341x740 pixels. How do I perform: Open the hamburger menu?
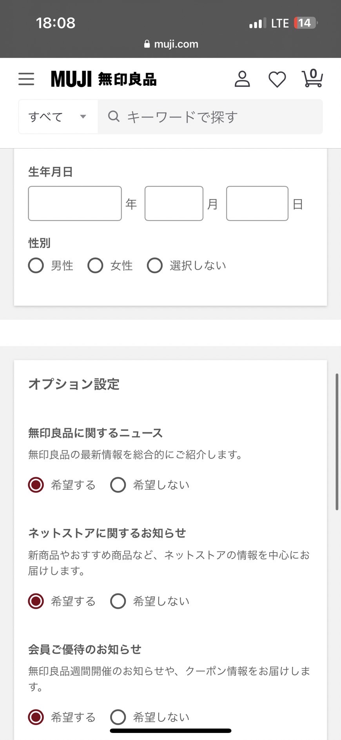[26, 79]
